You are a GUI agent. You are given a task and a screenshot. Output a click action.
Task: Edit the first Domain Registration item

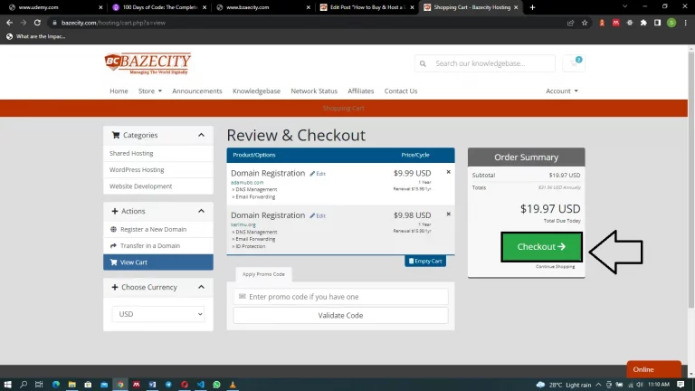318,174
